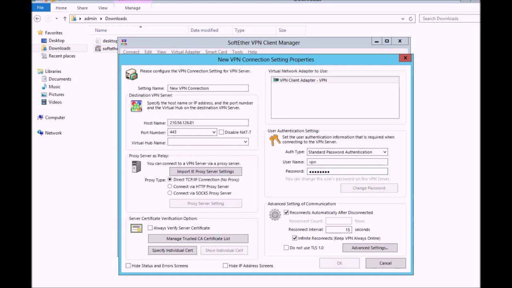512x288 pixels.
Task: Click Import IE Proxy Server Settings button
Action: click(x=206, y=172)
